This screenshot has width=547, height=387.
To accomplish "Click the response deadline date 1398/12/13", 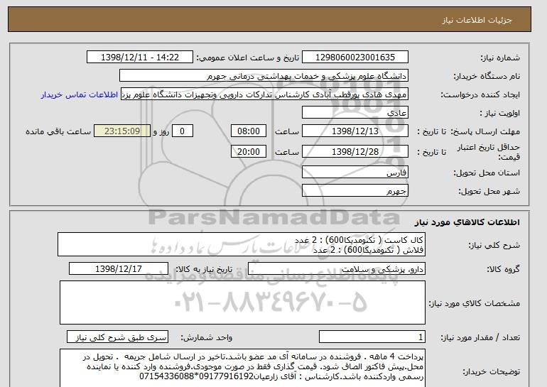I will pyautogui.click(x=355, y=131).
